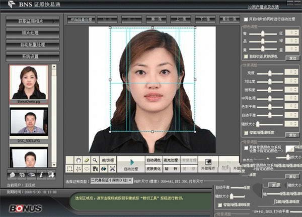This screenshot has width=302, height=217.
Task: Enable 更换背景颜色为系统设置中指定的颜色 checkbox
Action: coord(246,148)
